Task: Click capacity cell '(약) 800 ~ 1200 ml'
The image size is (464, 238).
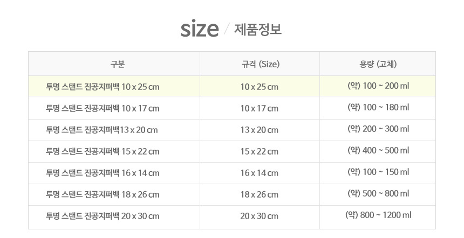Action: point(378,215)
